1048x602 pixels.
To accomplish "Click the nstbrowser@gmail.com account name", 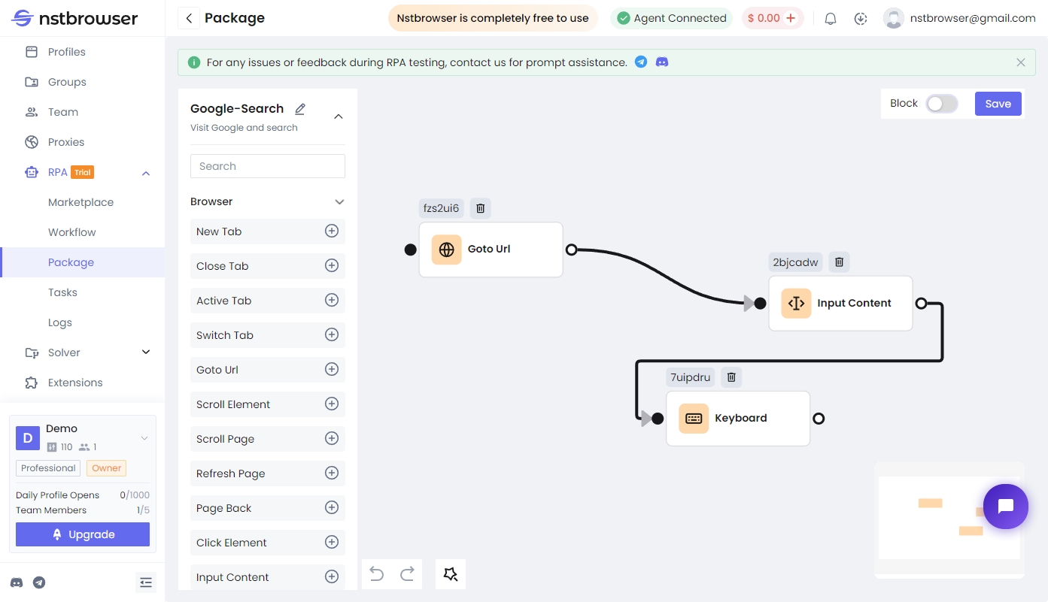I will [973, 18].
